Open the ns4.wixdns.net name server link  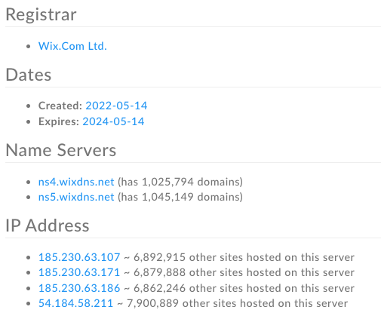[76, 182]
